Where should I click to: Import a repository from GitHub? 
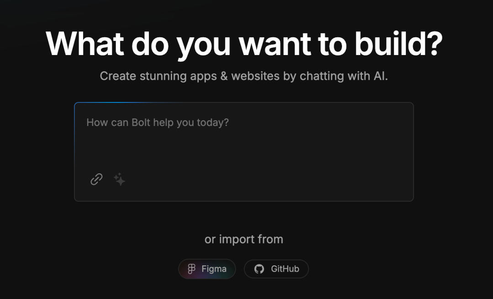[276, 269]
